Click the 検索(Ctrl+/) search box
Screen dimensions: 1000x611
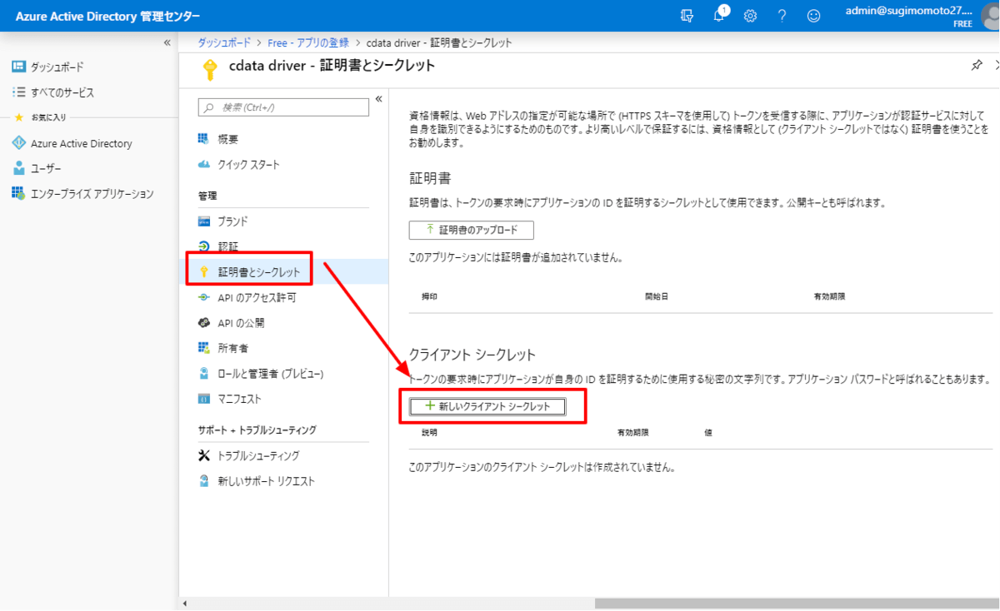pos(283,107)
